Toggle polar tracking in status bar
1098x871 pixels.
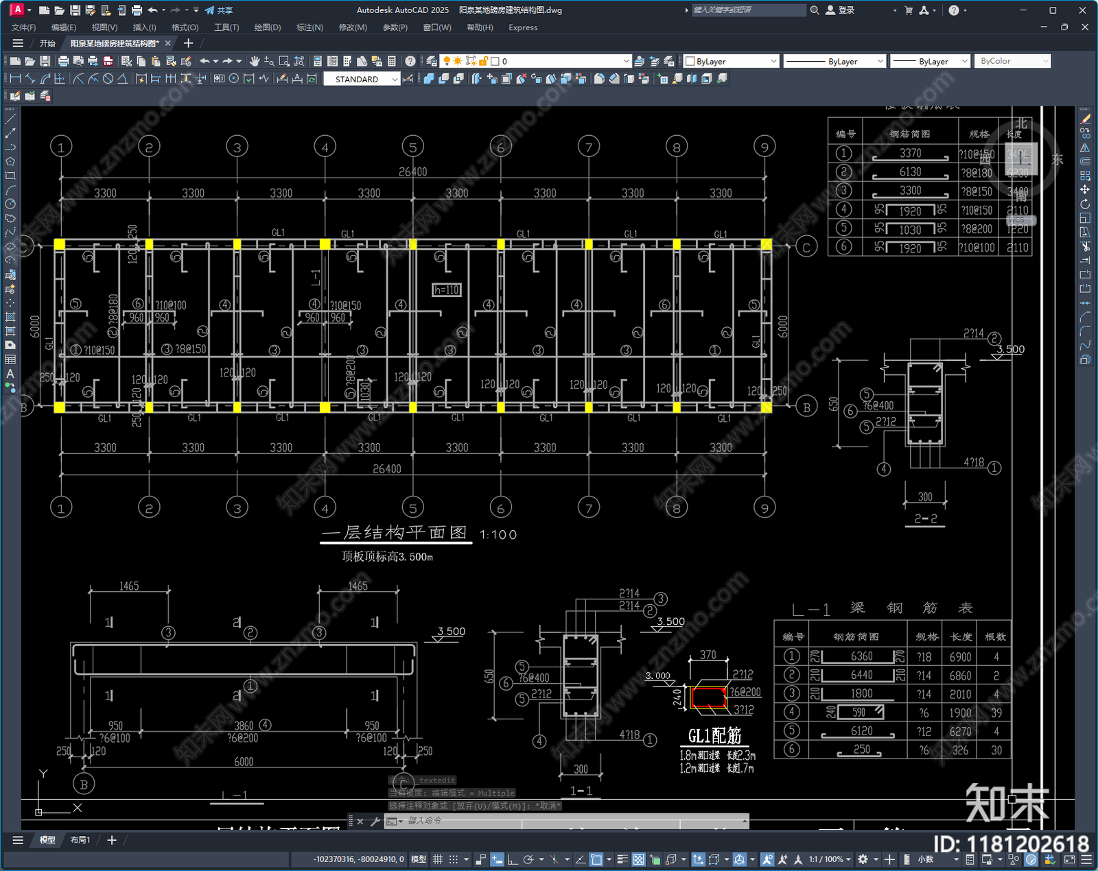click(528, 859)
